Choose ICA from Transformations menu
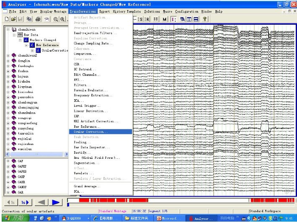This screenshot has width=297, height=222. pos(101,101)
